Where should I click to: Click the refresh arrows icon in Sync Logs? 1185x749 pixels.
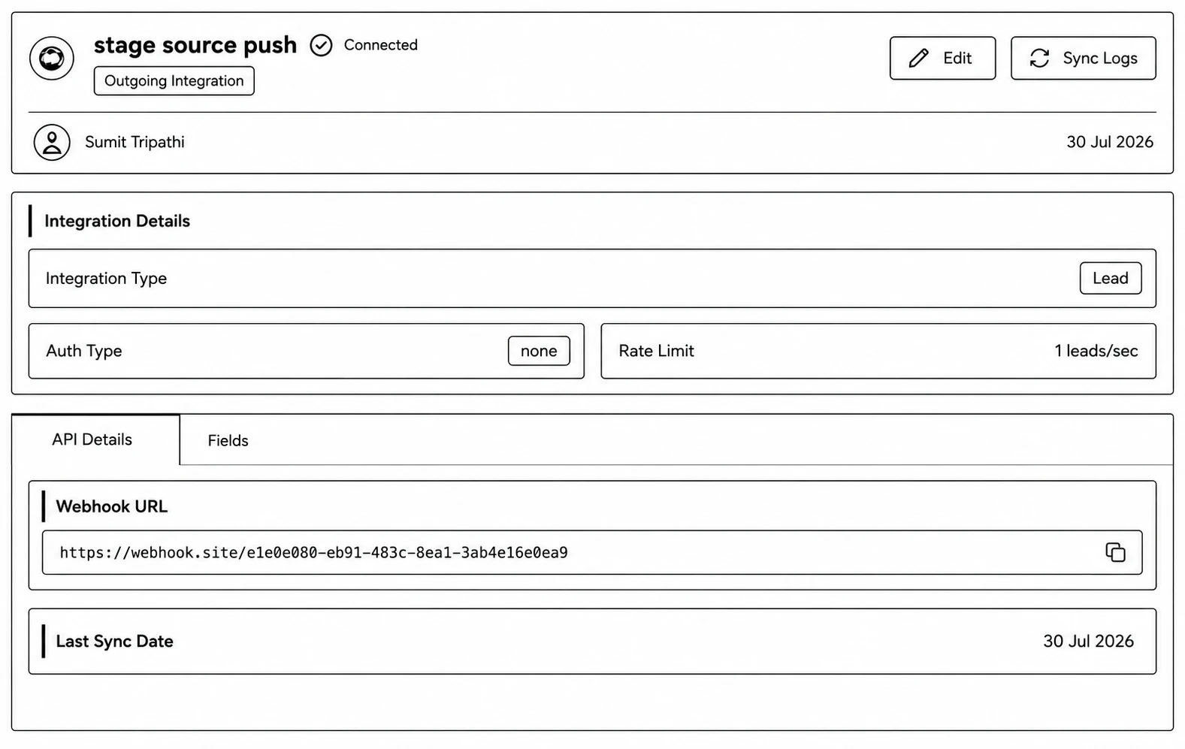pos(1039,59)
